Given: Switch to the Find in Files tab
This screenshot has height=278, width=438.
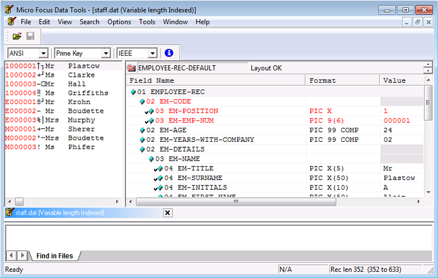Looking at the screenshot, I should pyautogui.click(x=54, y=256).
